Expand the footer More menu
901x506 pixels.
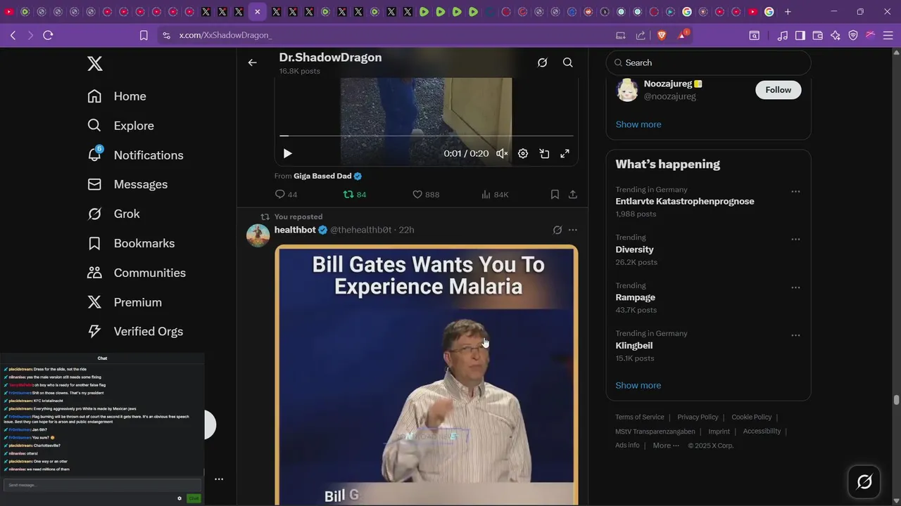[666, 445]
